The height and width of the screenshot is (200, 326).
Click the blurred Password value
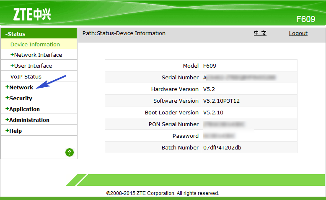coord(219,136)
